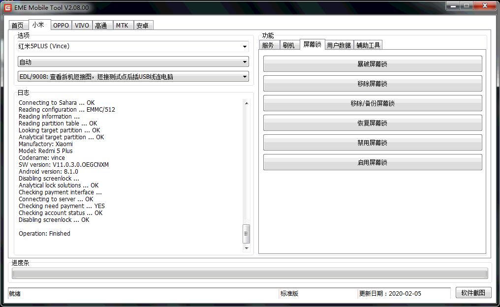Open the 用户数据 function tab
This screenshot has width=500, height=307.
click(x=339, y=45)
